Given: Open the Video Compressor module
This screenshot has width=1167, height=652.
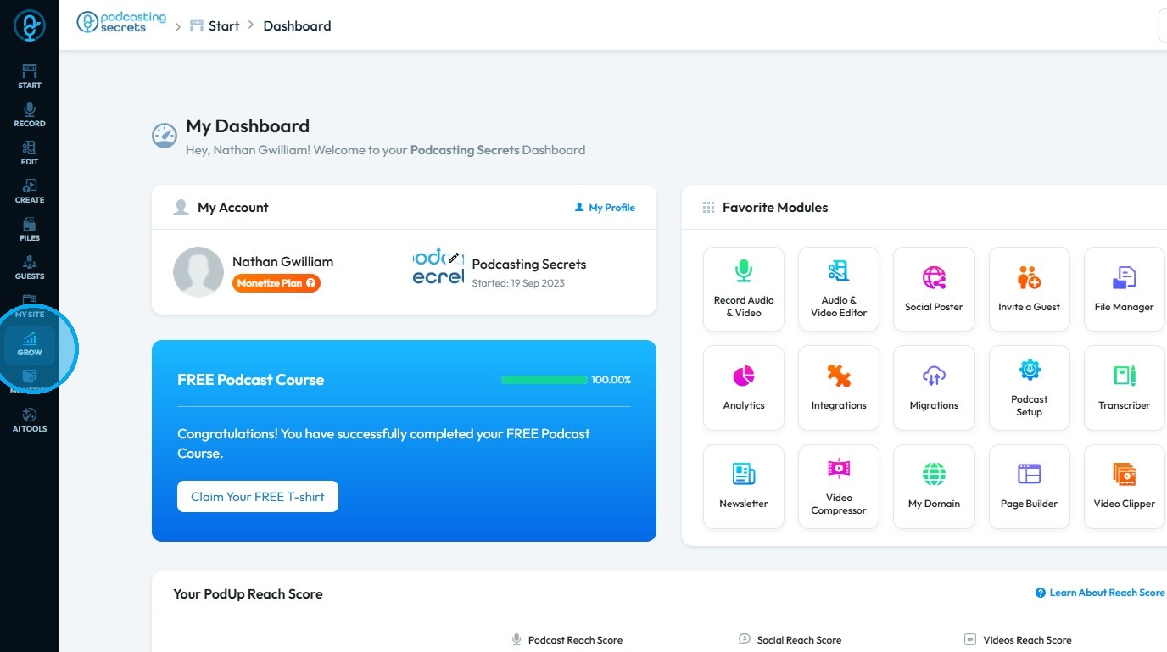Looking at the screenshot, I should (839, 487).
